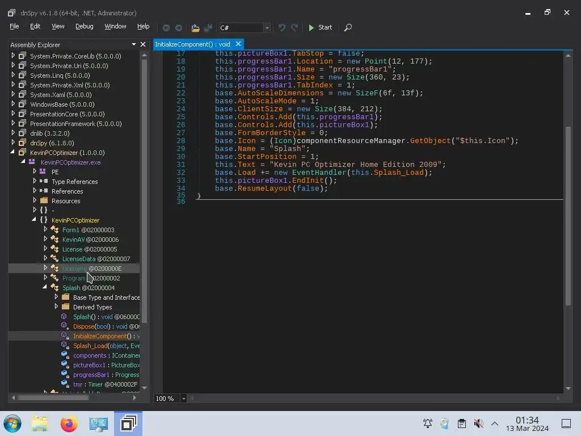Select Dispose(bool) method in tree
This screenshot has width=581, height=436.
pyautogui.click(x=106, y=326)
